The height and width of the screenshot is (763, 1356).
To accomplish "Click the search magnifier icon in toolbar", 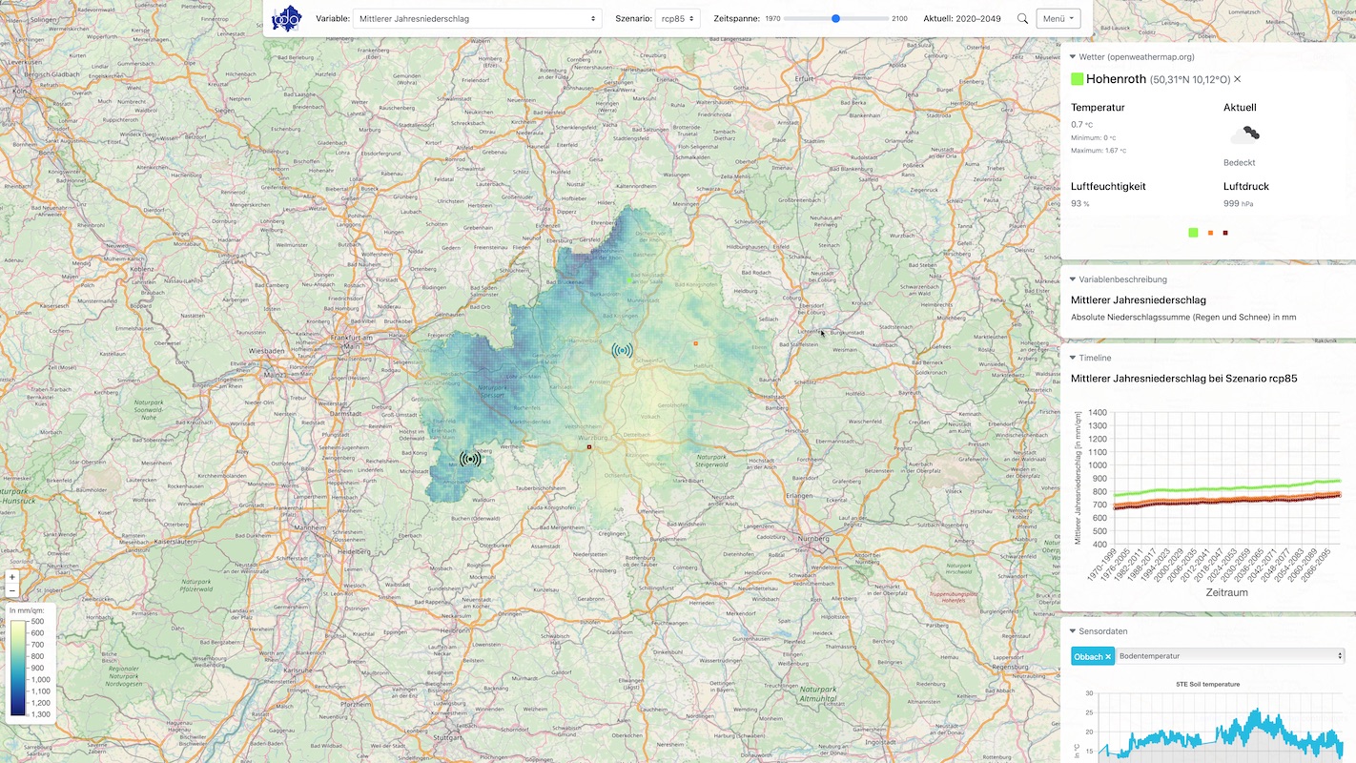I will point(1022,18).
